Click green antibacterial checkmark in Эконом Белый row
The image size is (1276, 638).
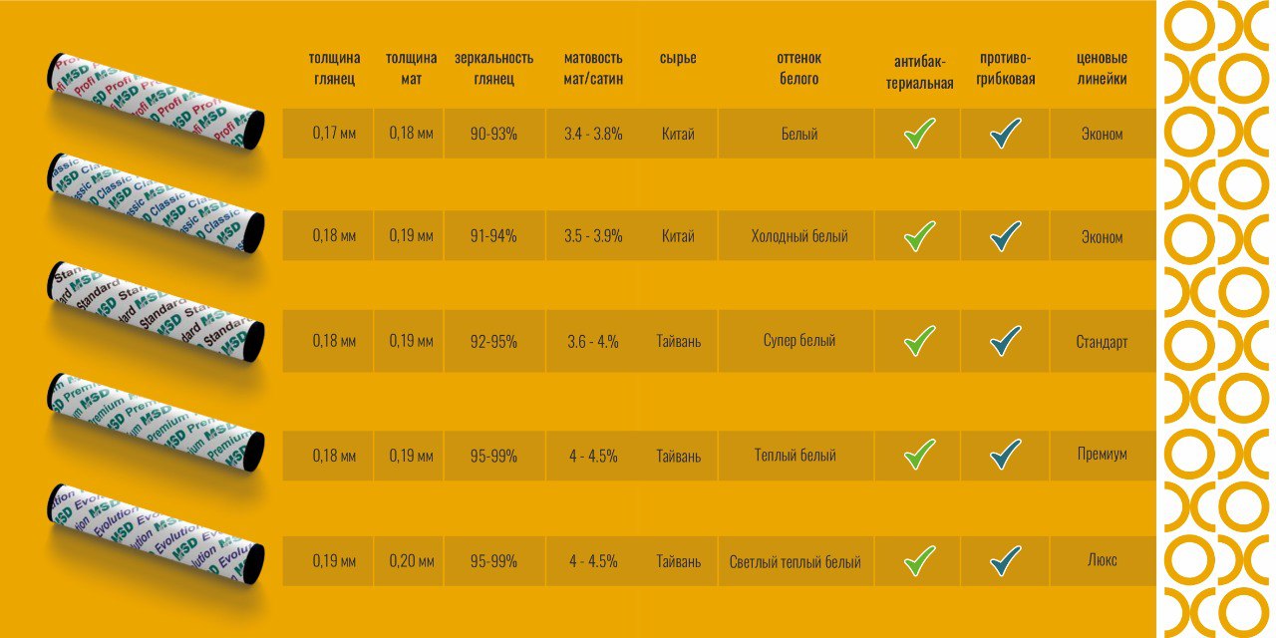point(919,134)
